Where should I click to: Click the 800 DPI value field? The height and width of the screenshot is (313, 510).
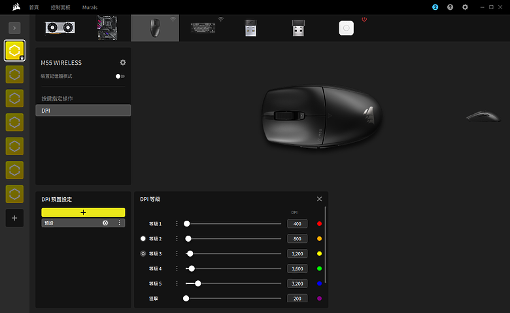[x=297, y=238]
